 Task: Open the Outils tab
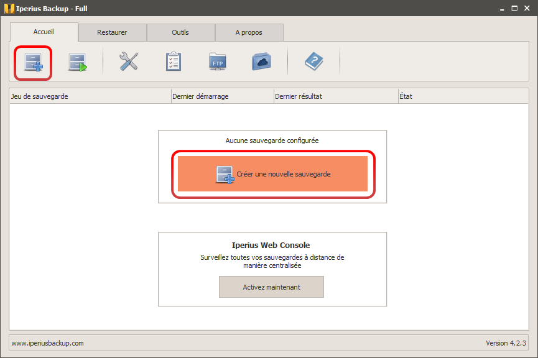click(180, 32)
